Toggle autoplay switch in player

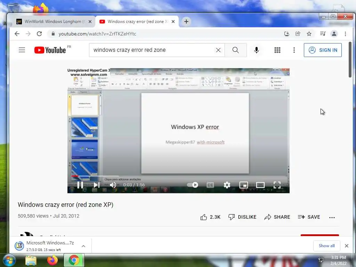point(193,185)
